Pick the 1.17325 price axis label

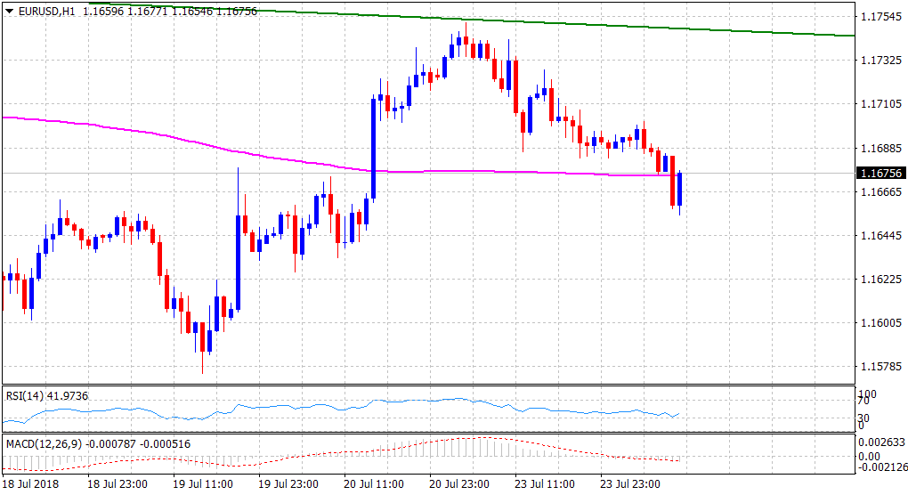click(x=881, y=61)
